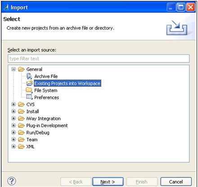Image resolution: width=198 pixels, height=187 pixels.
Task: Click the Existing Projects into Workspace icon
Action: [29, 83]
